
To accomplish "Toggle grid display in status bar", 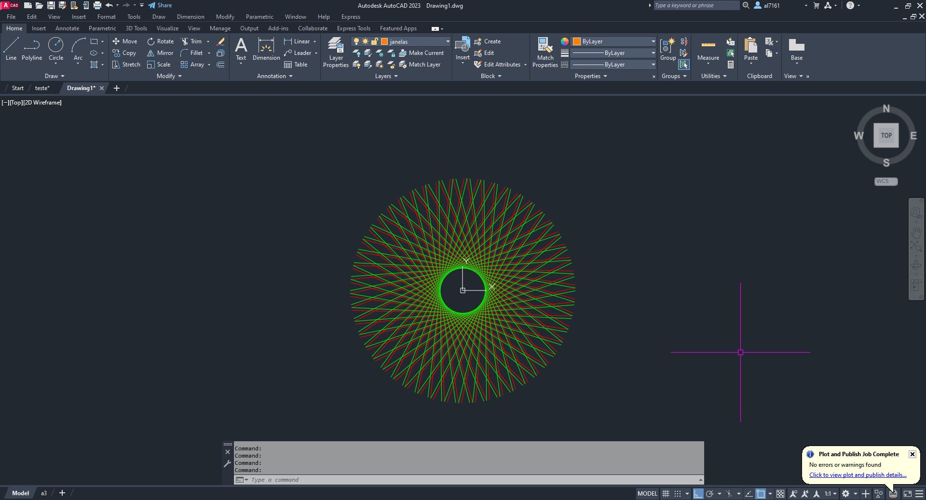I will [x=666, y=494].
